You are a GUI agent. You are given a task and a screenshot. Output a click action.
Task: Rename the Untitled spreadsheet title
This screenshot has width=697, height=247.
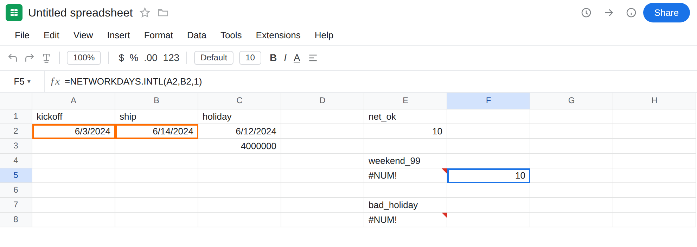(x=81, y=13)
